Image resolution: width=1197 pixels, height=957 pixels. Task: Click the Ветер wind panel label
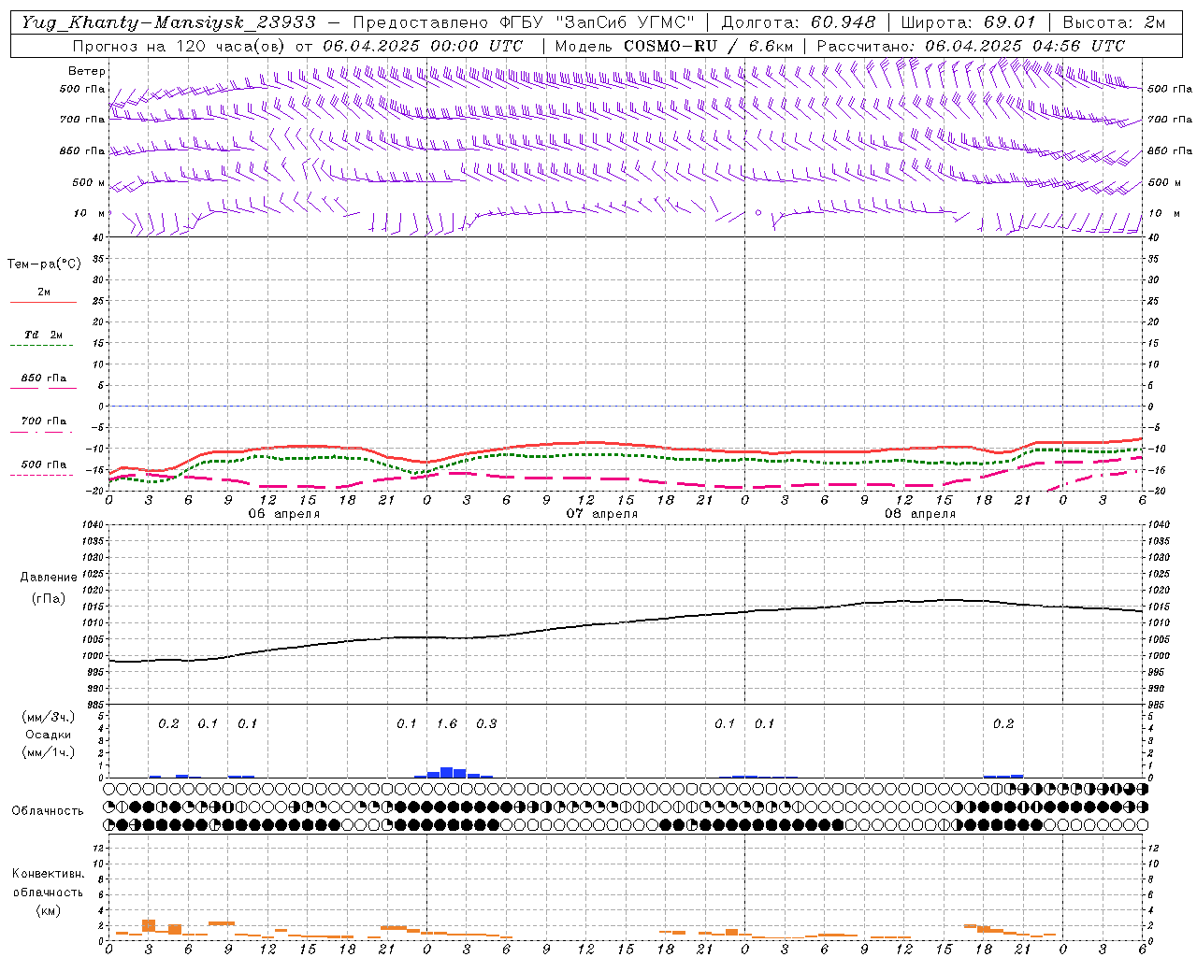coord(87,71)
